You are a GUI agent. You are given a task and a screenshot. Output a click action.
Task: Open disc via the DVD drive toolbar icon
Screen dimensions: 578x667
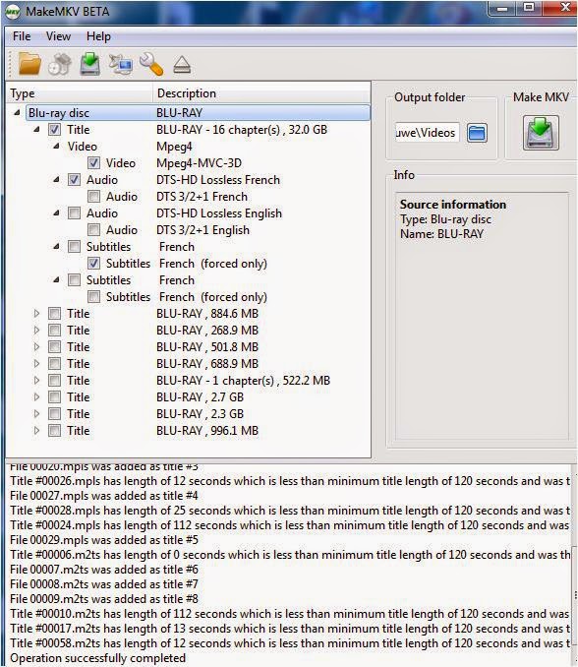60,64
